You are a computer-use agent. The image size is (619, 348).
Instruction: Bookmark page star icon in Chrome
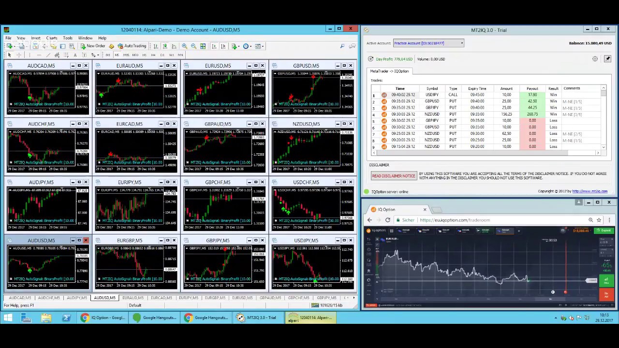[x=599, y=220]
